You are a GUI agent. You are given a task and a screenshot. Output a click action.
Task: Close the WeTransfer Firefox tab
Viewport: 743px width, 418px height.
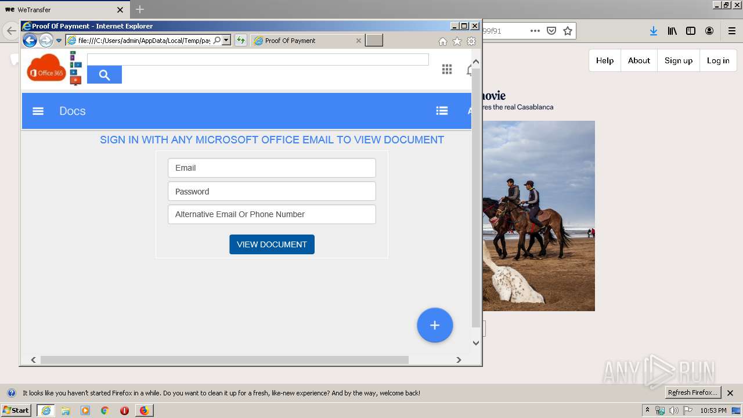tap(120, 10)
